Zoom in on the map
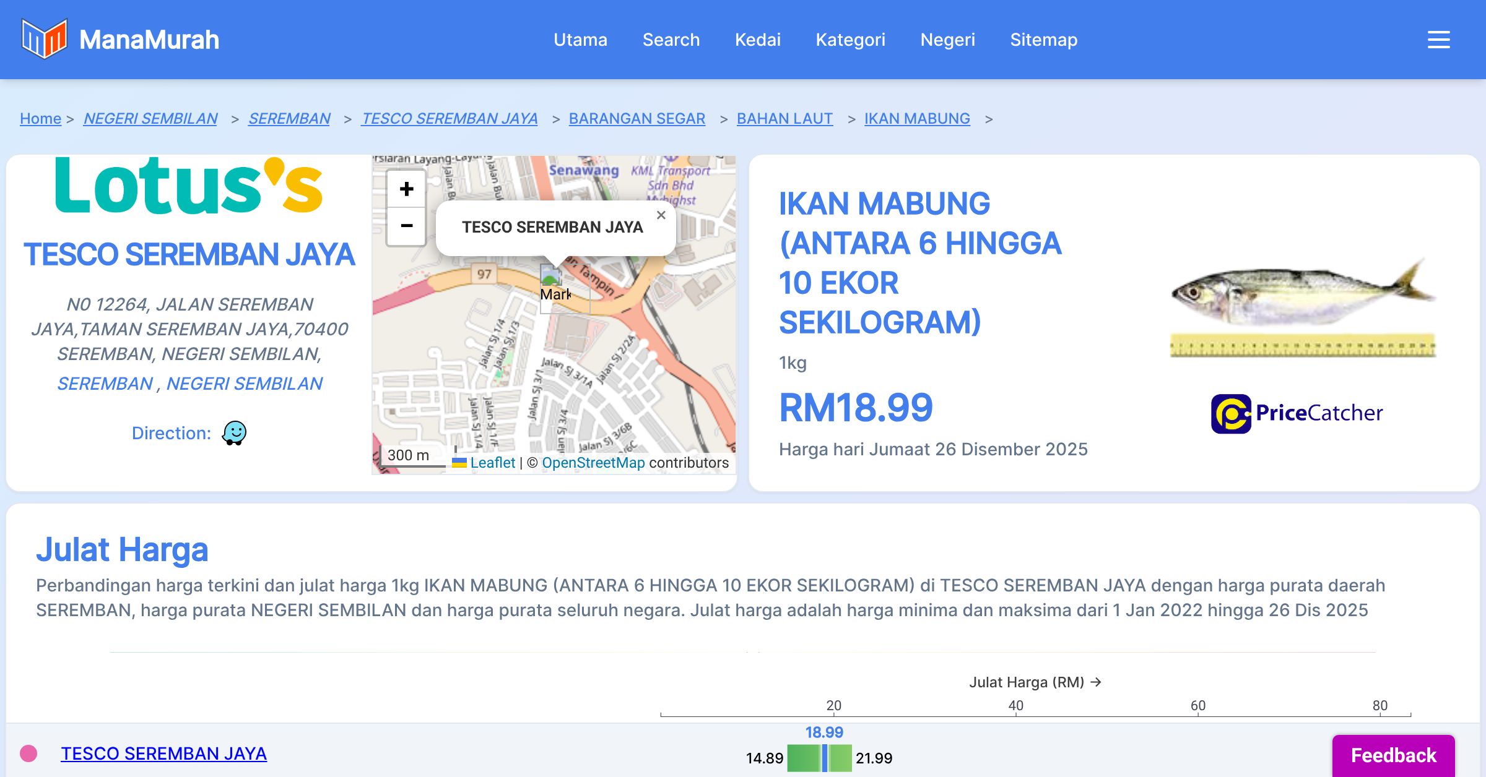This screenshot has width=1486, height=777. coord(406,189)
